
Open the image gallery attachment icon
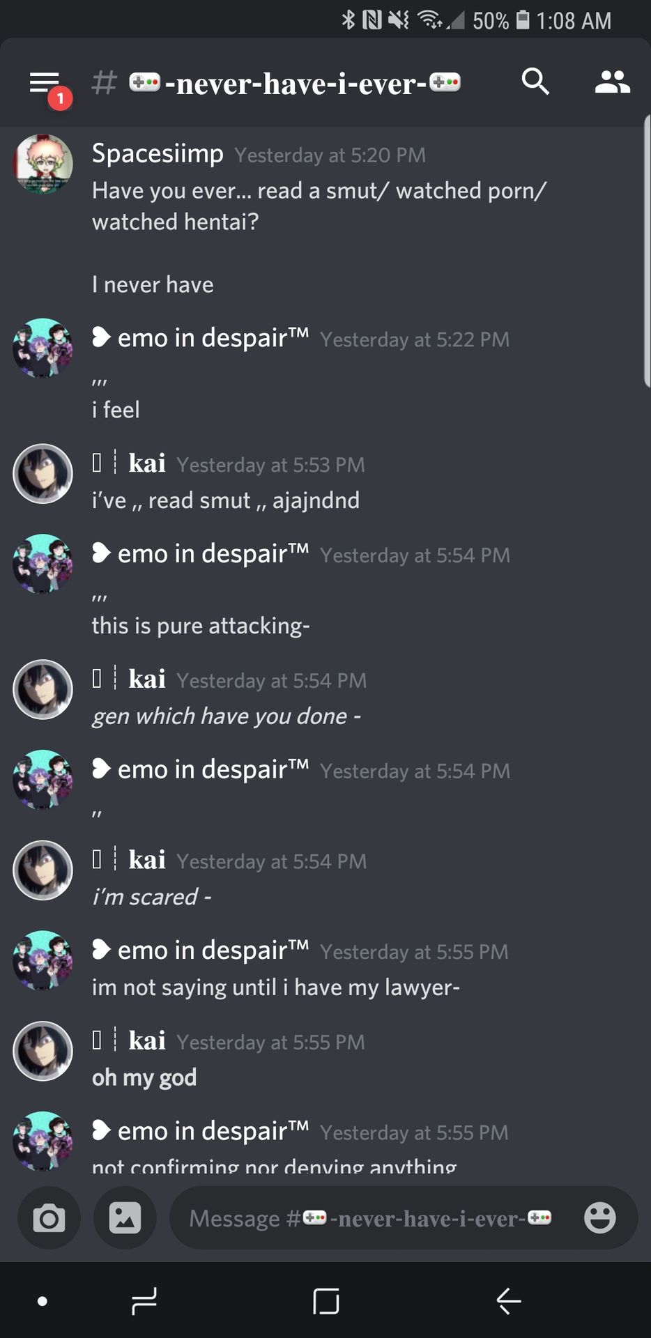(125, 1218)
